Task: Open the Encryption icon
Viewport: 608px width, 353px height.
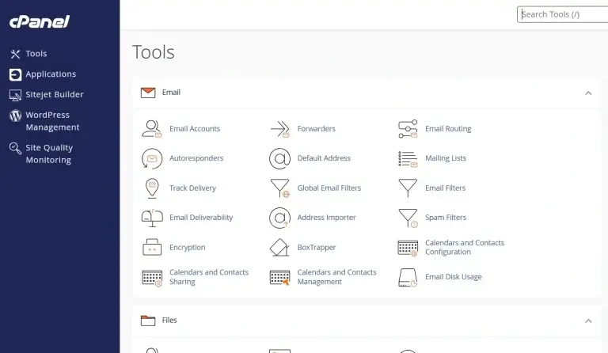Action: pyautogui.click(x=151, y=248)
